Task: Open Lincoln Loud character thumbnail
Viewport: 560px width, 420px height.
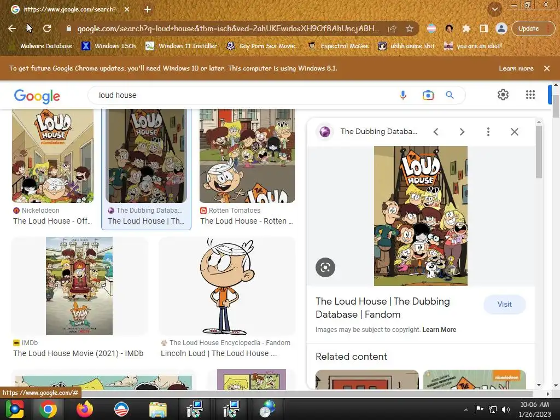Action: (x=227, y=286)
